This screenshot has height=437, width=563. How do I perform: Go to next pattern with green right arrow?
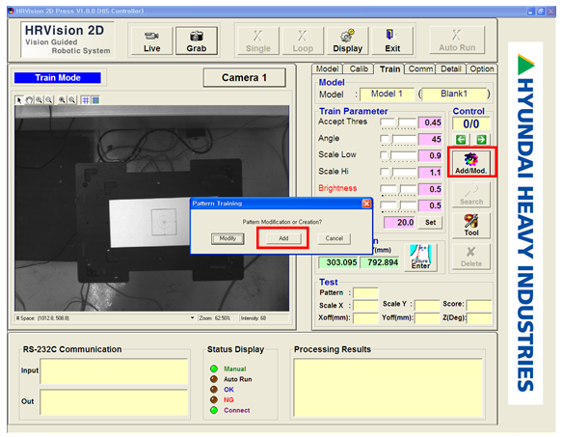pos(481,140)
